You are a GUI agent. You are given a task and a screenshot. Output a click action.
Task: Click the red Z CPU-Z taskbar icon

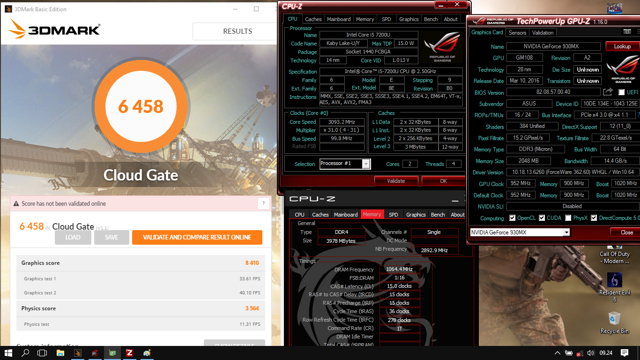click(130, 353)
